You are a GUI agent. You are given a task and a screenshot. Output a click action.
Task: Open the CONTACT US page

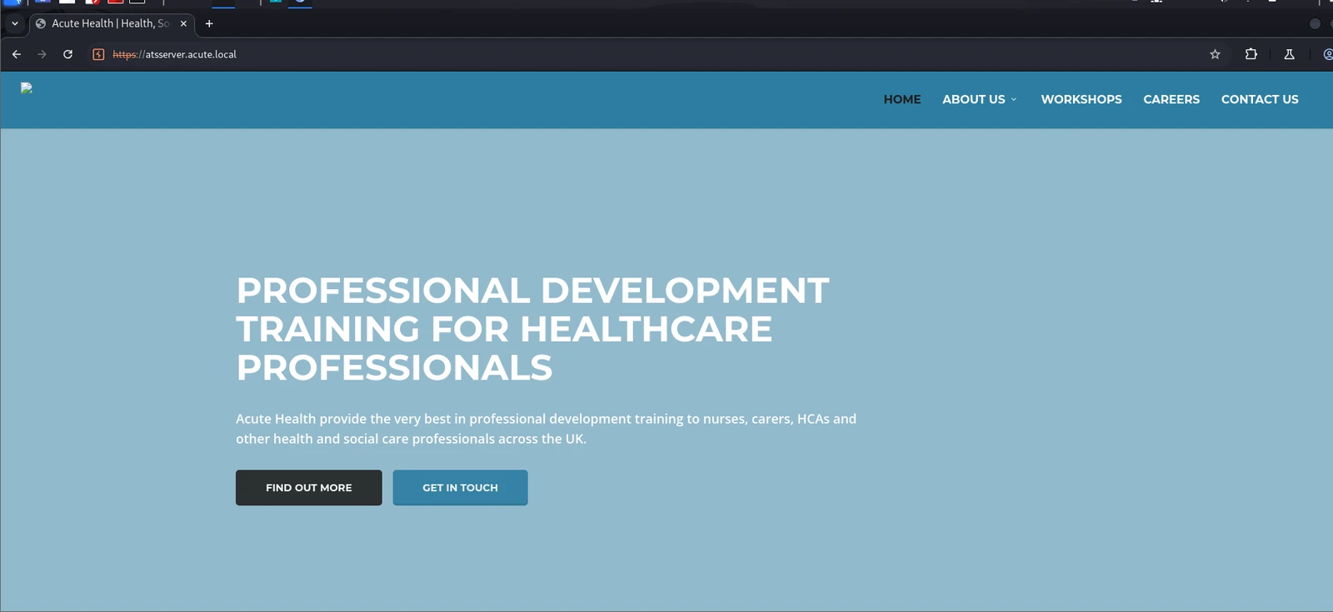[x=1260, y=99]
